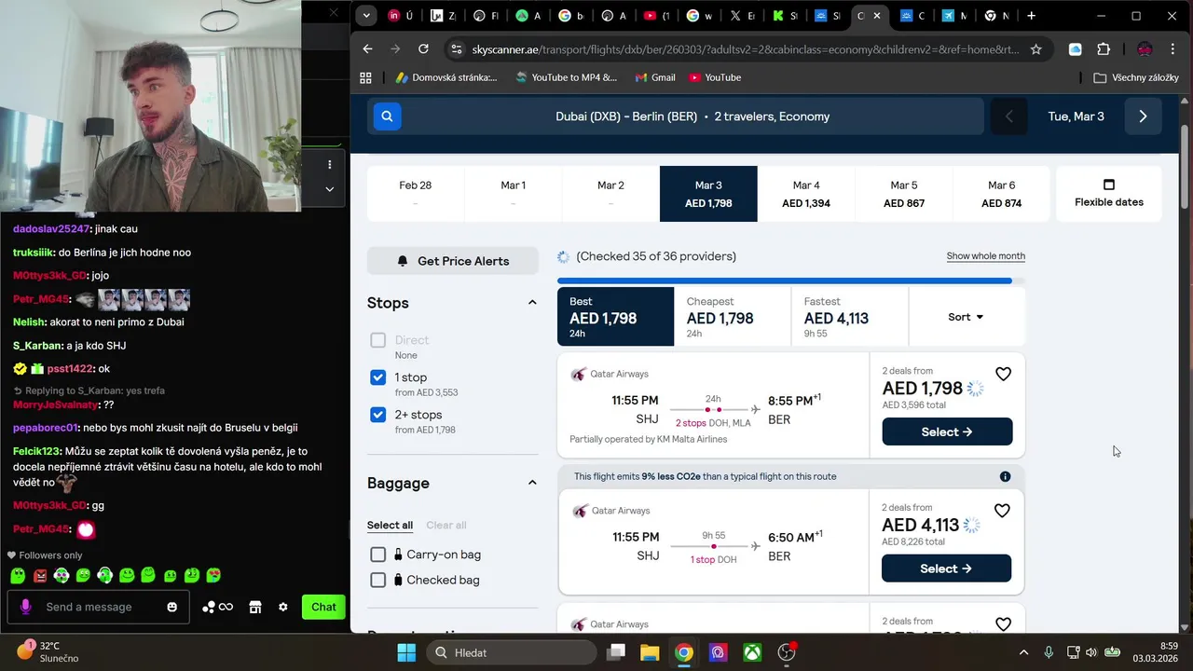Screen dimensions: 1193x671
Task: Open the YouTube bookmark
Action: [x=714, y=77]
